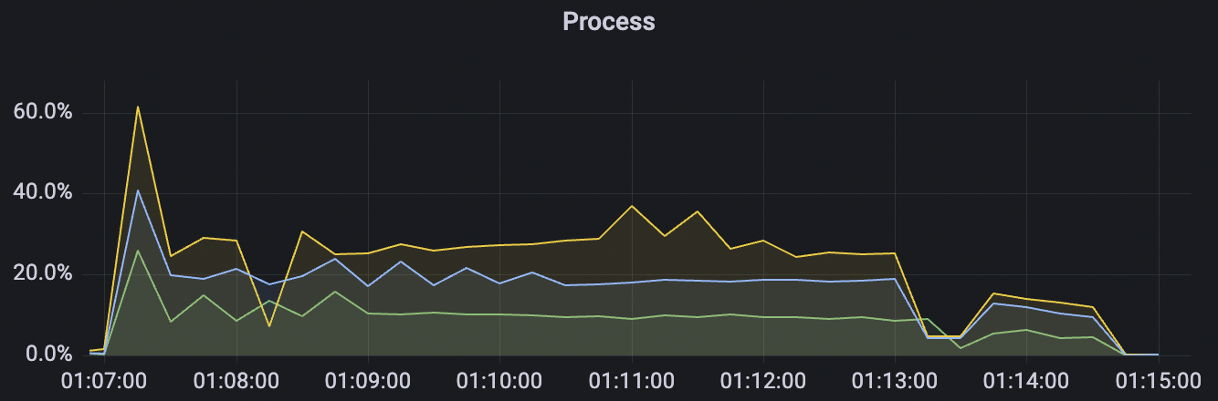The height and width of the screenshot is (401, 1218).
Task: Select the 40.0% y-axis label
Action: click(x=43, y=193)
